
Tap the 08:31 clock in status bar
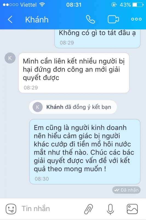74,5
